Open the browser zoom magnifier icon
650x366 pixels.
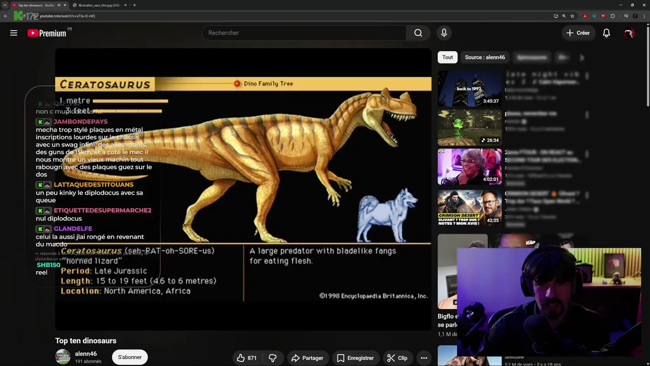point(564,16)
